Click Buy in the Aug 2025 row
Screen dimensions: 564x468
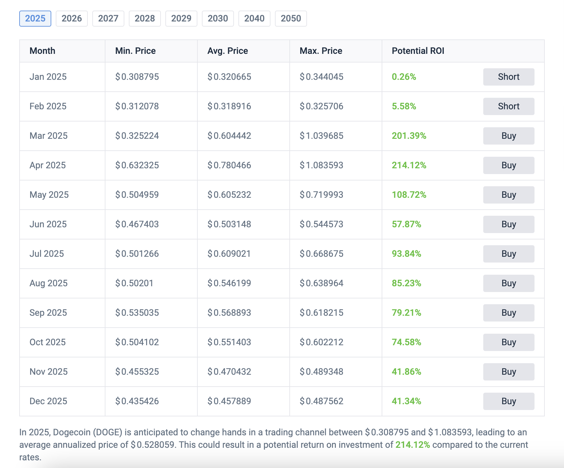click(x=509, y=283)
